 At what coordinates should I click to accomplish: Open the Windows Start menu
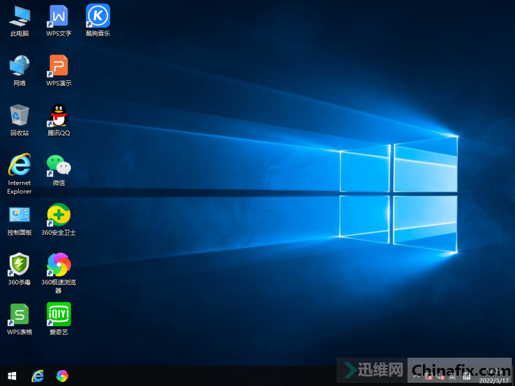[x=12, y=376]
